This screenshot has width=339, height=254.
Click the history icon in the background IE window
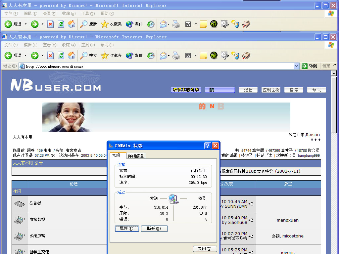click(x=151, y=24)
